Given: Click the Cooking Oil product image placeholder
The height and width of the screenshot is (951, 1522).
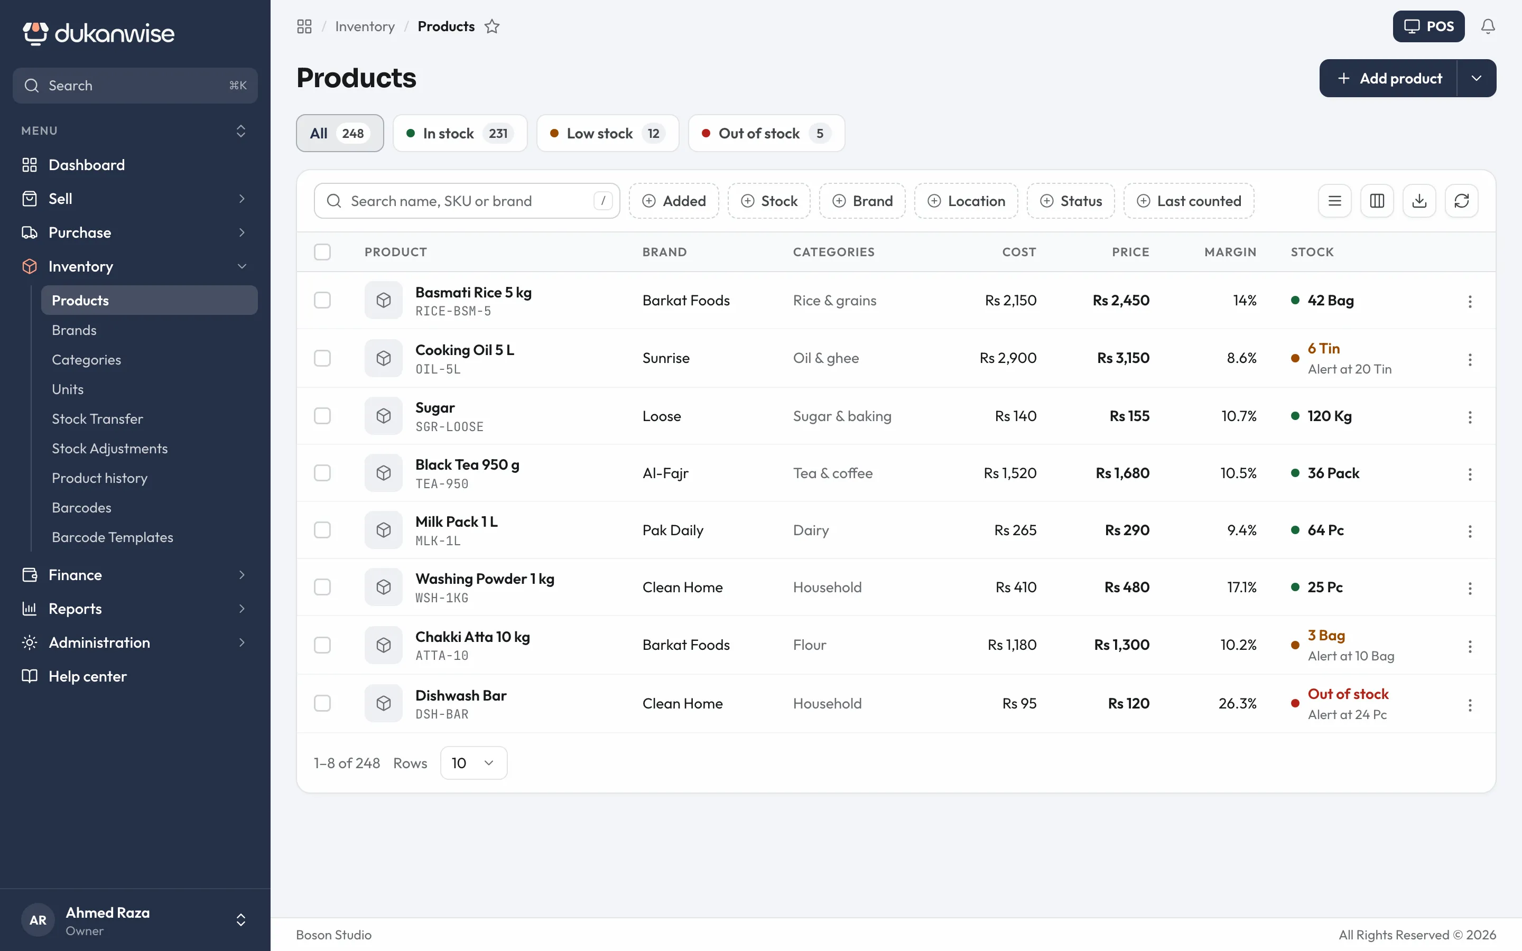Looking at the screenshot, I should pos(384,358).
